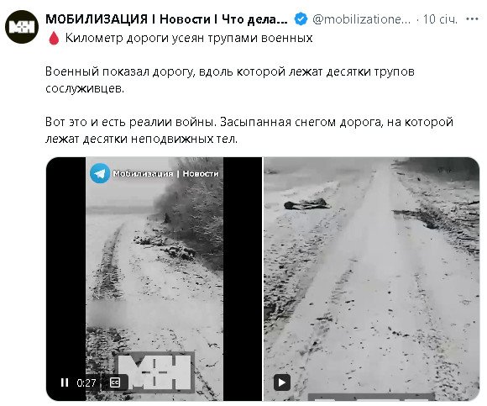Open the @mobilizatione handle link
487x406 pixels.
361,19
